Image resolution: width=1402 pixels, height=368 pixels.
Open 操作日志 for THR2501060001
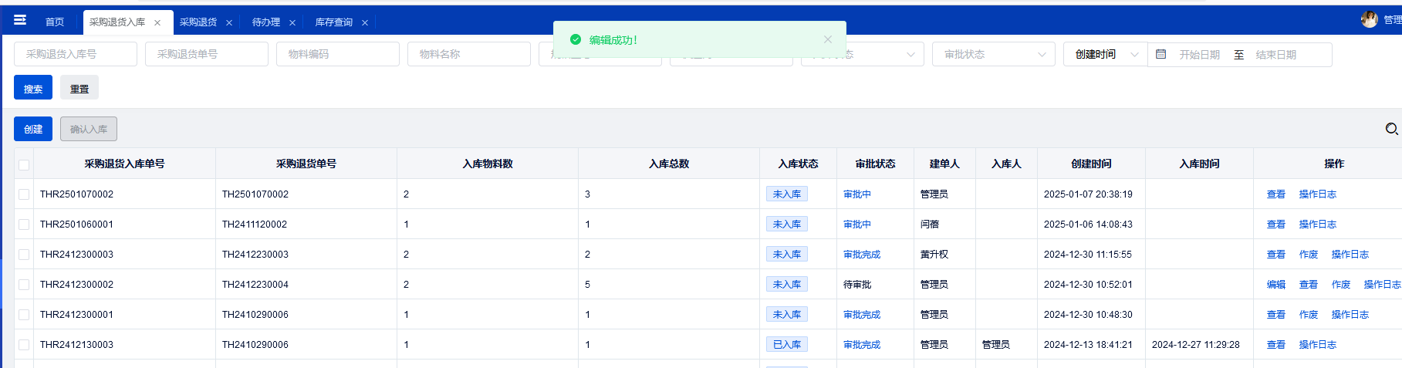(x=1318, y=225)
